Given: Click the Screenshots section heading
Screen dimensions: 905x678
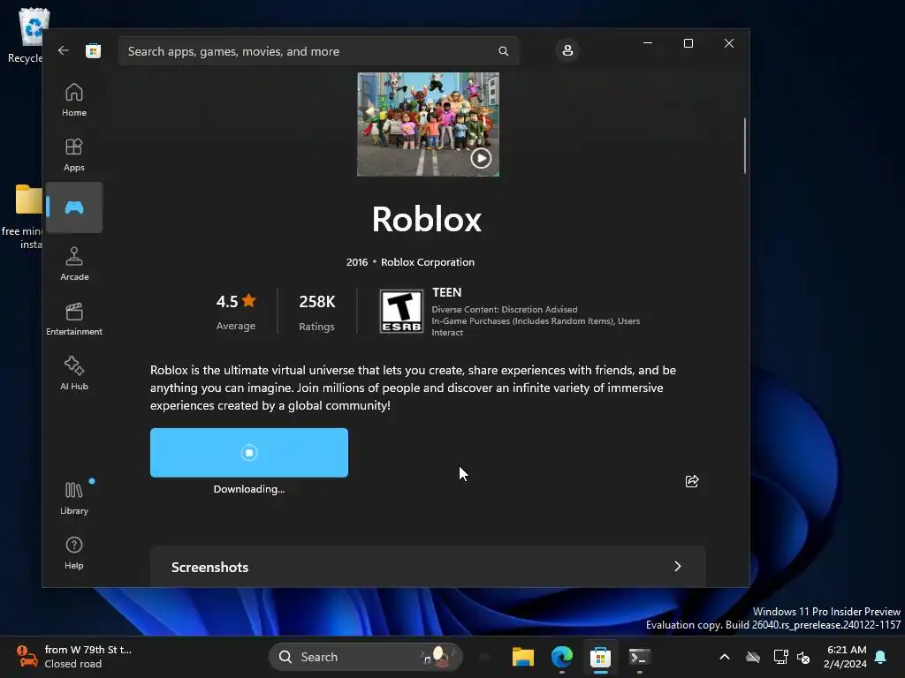Looking at the screenshot, I should [209, 568].
